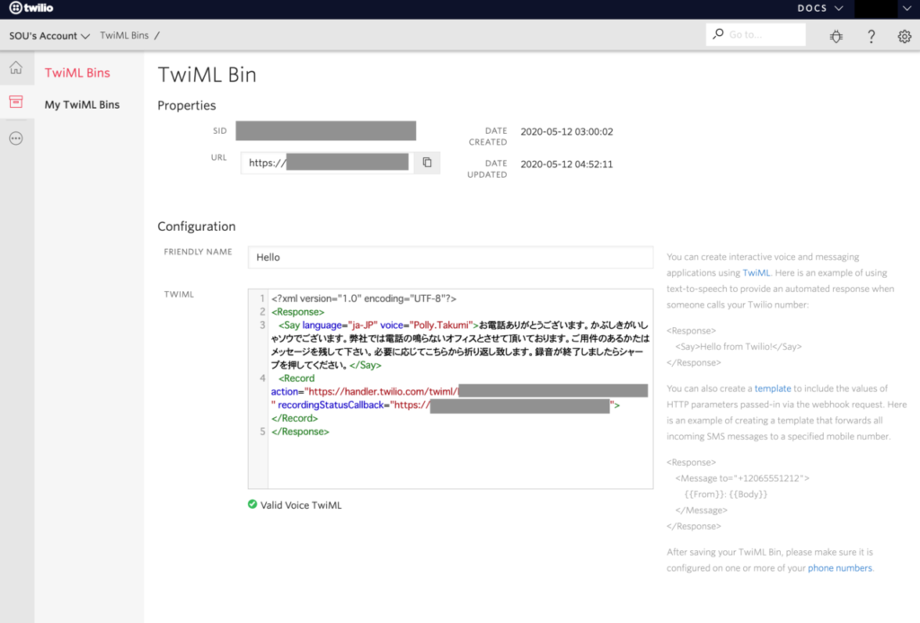The height and width of the screenshot is (623, 920).
Task: Click the date updated value 2020-05-12 04:52:11
Action: [566, 165]
